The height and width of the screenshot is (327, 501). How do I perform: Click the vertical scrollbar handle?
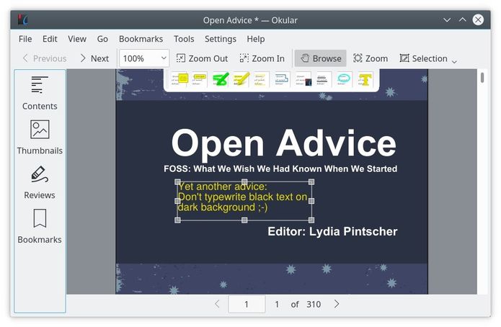click(482, 78)
